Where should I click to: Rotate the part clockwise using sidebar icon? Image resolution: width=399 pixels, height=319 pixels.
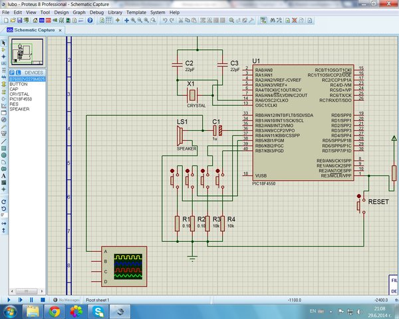(x=3, y=202)
